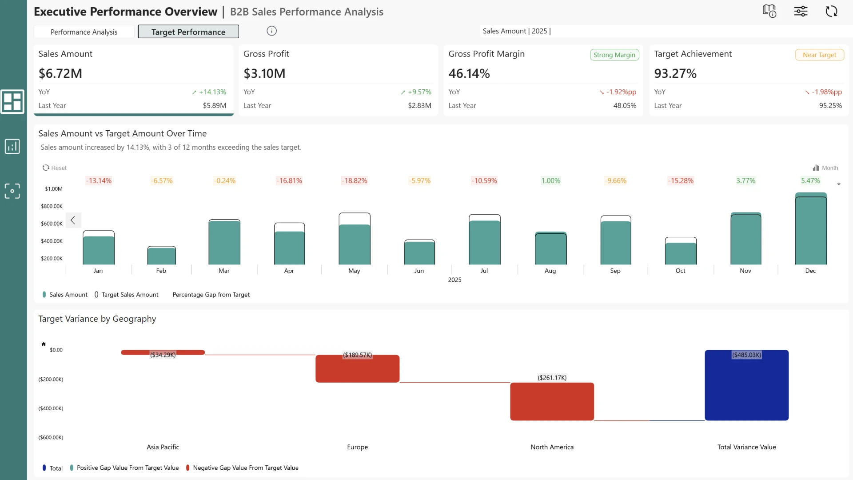The height and width of the screenshot is (480, 853).
Task: Click the ($189.57K) Europe label
Action: click(358, 355)
